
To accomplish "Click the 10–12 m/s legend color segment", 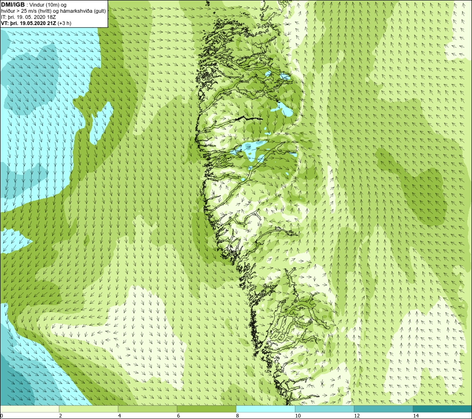I will click(325, 409).
